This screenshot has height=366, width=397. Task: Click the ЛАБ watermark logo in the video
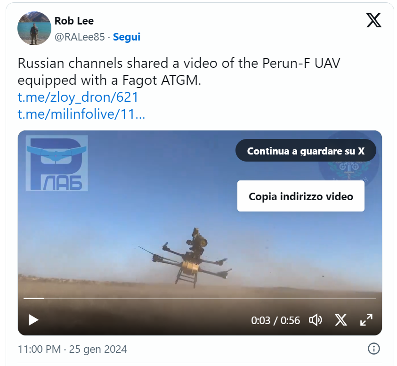[x=57, y=163]
